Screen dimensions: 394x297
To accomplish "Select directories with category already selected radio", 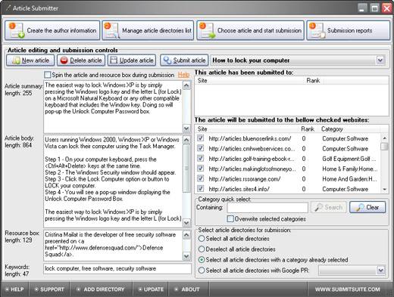I will click(202, 260).
